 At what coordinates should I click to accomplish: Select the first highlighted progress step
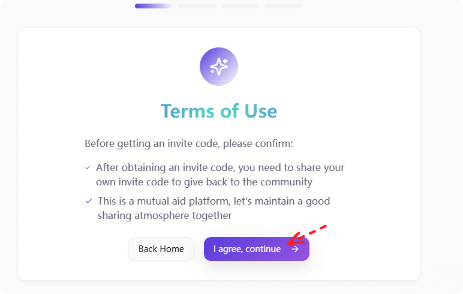[x=154, y=6]
